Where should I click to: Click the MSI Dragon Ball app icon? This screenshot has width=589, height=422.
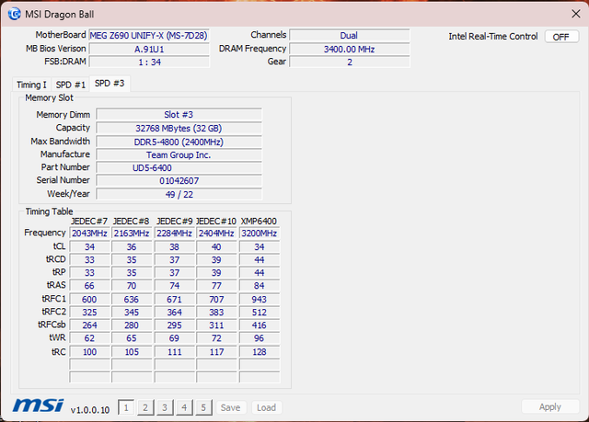point(15,15)
